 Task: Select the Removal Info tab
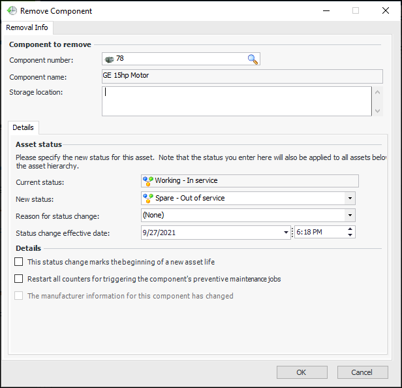27,27
